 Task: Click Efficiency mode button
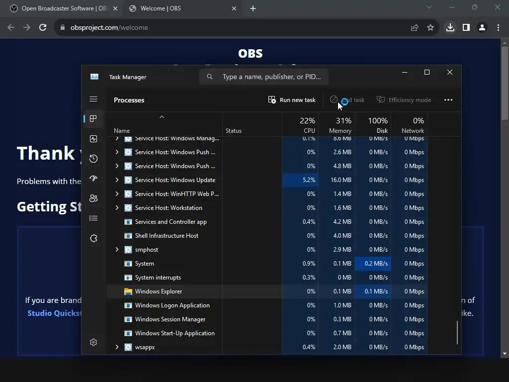coord(404,100)
